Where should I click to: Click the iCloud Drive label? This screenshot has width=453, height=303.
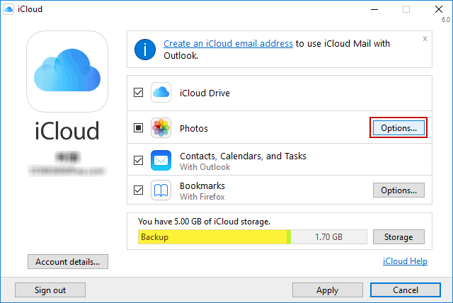pyautogui.click(x=205, y=93)
